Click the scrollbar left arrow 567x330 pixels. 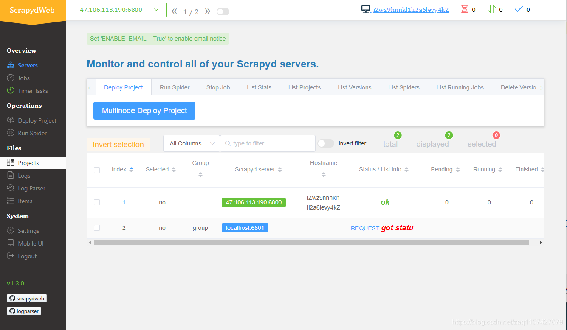[90, 242]
